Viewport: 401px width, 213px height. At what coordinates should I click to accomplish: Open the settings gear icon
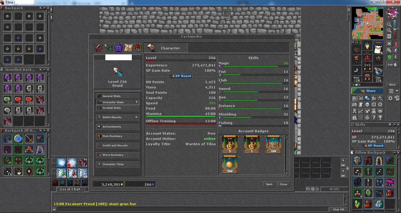point(390,98)
